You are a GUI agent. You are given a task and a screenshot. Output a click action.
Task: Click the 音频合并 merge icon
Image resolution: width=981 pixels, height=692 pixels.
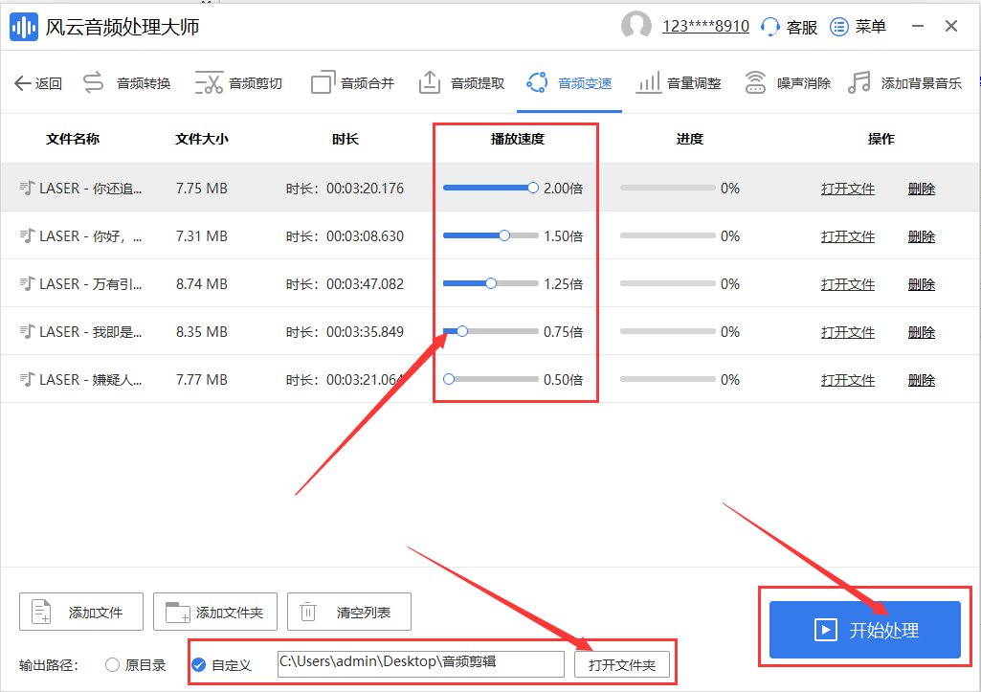323,82
